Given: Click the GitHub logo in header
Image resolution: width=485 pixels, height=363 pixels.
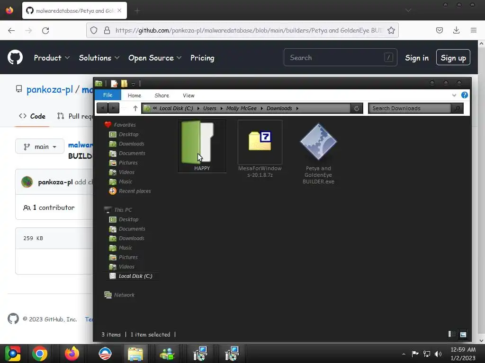Looking at the screenshot, I should coord(15,58).
